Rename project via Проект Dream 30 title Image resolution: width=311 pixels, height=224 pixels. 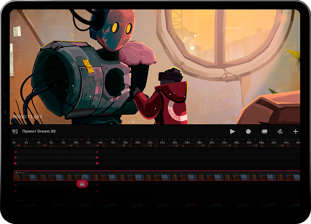39,131
